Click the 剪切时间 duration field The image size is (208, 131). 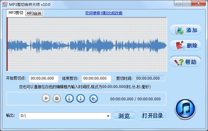[x=150, y=78]
